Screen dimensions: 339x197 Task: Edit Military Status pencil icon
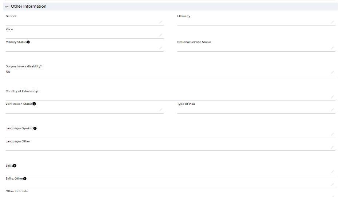(x=161, y=48)
